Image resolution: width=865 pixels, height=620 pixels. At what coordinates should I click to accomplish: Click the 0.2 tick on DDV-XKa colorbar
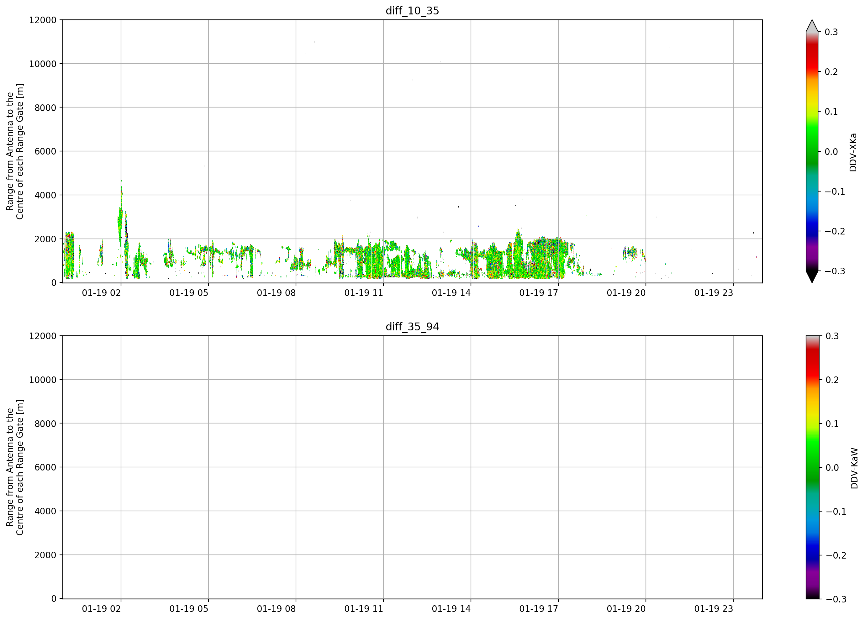click(x=831, y=72)
